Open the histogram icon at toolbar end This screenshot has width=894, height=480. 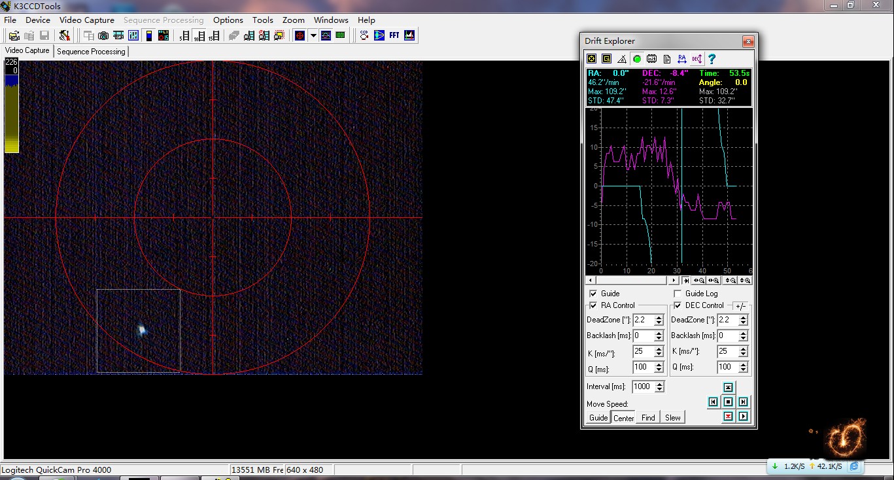pos(409,35)
